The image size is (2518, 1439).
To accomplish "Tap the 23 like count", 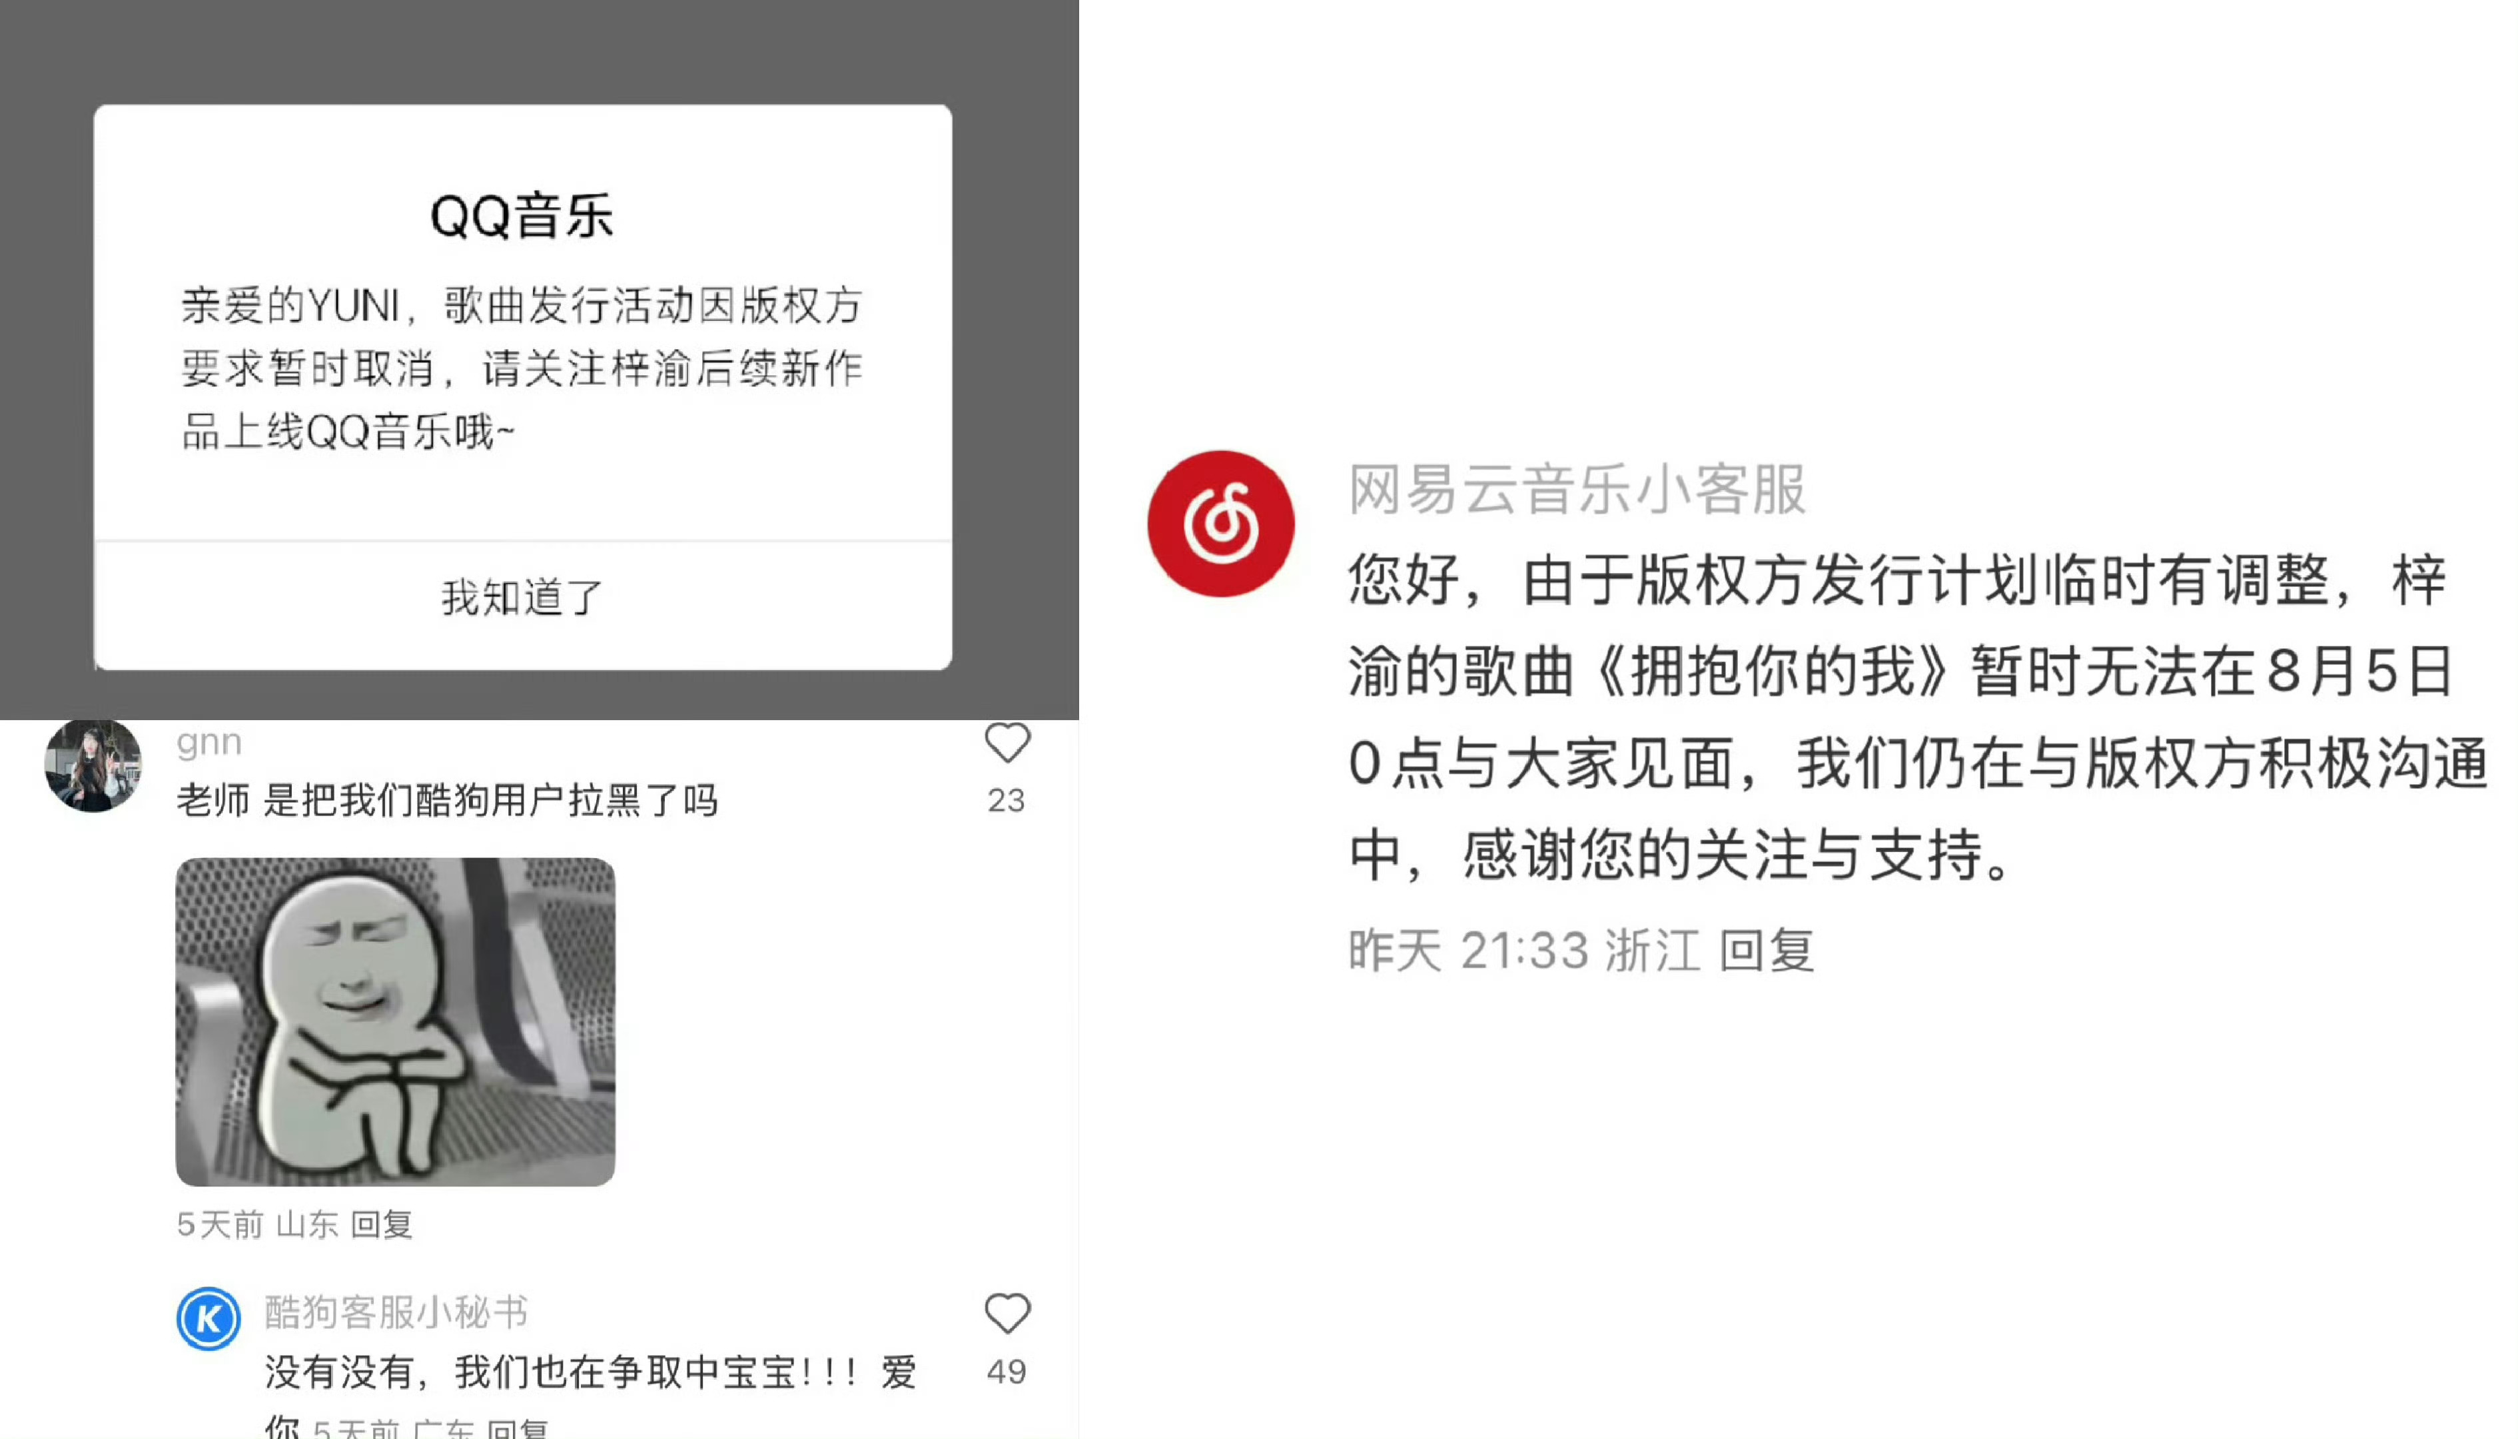I will pos(1007,801).
